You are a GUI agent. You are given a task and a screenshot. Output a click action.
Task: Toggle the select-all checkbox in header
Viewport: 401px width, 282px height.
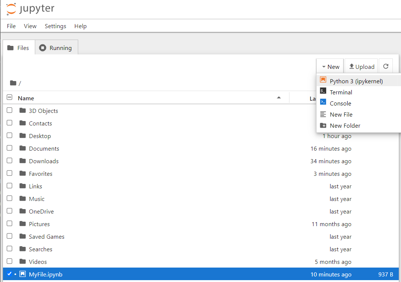tap(10, 97)
